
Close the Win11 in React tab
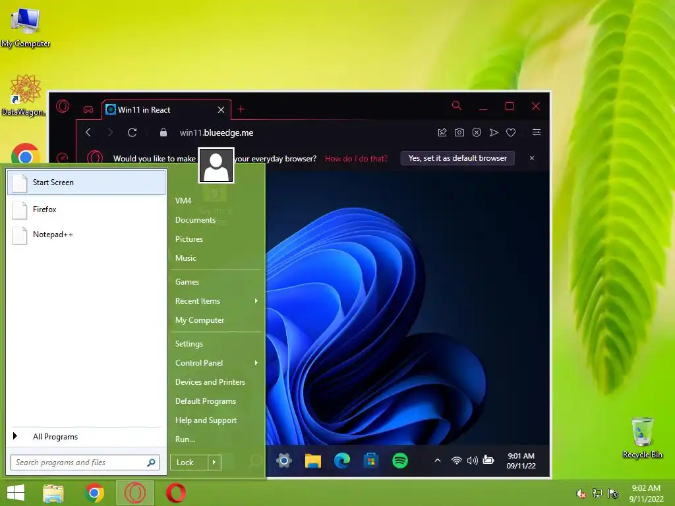tap(221, 110)
